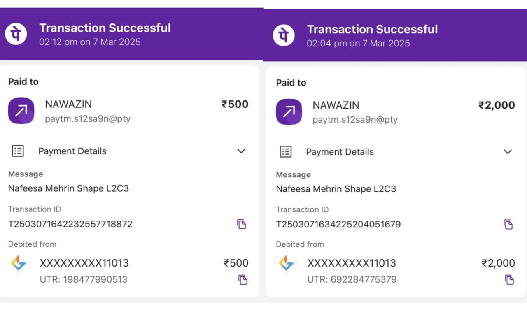Click NAWAZIN payee icon on ₹500 receipt
This screenshot has height=318, width=527.
[21, 111]
